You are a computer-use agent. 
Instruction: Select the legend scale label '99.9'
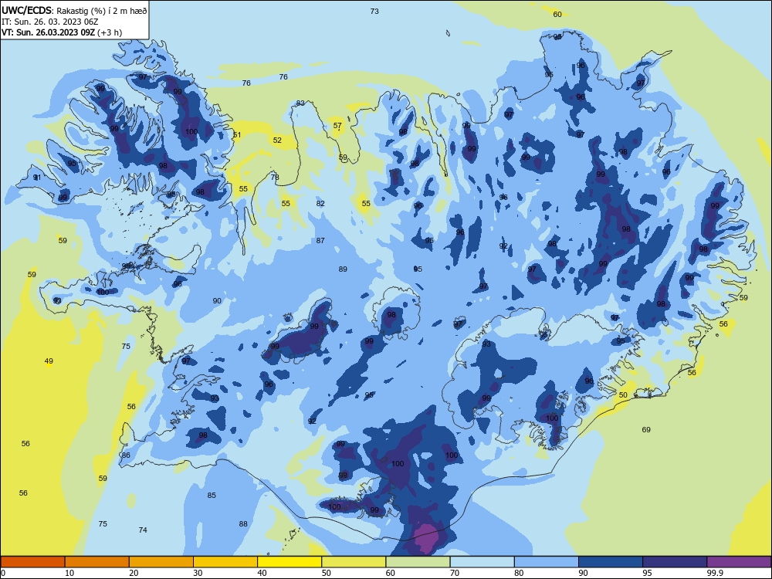[x=715, y=573]
